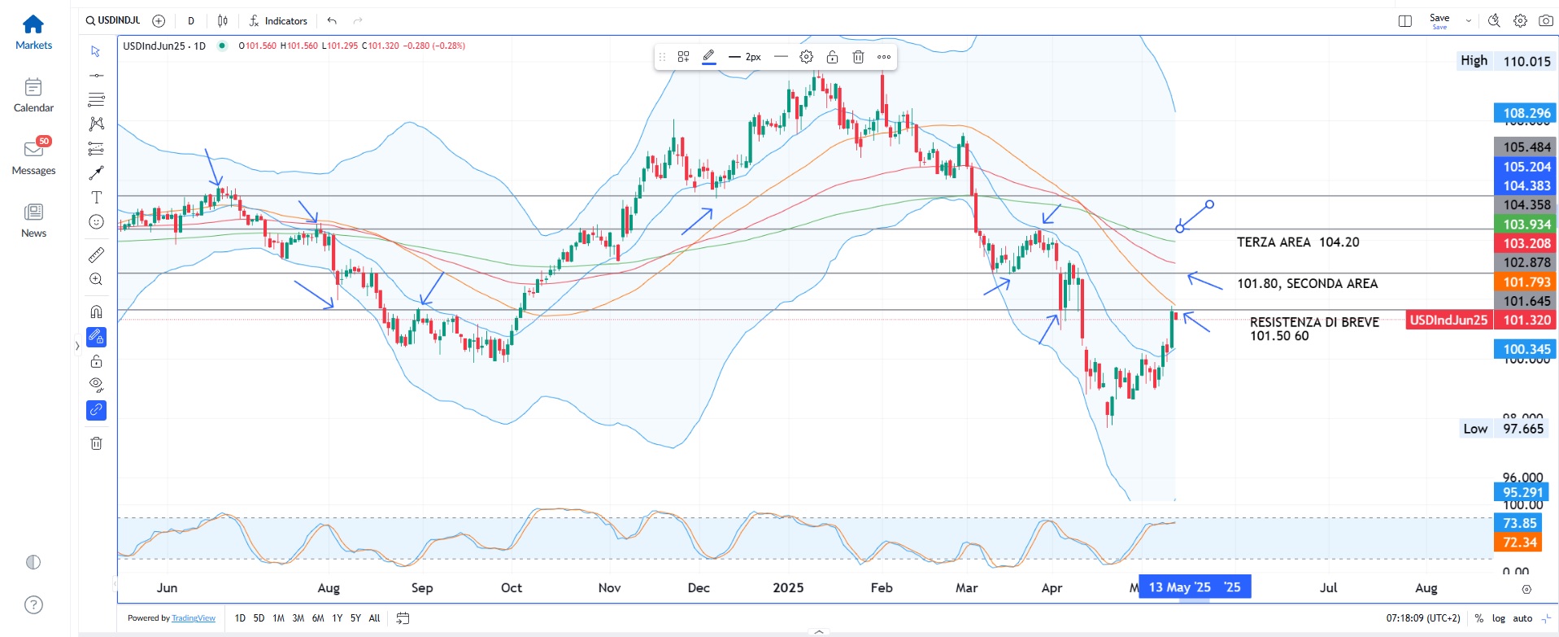Screen dimensions: 1559x637
Task: Take a chart snapshot with camera icon
Action: coord(1545,21)
